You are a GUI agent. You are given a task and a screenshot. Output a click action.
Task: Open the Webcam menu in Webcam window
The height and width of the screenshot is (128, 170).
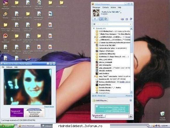coord(9,67)
